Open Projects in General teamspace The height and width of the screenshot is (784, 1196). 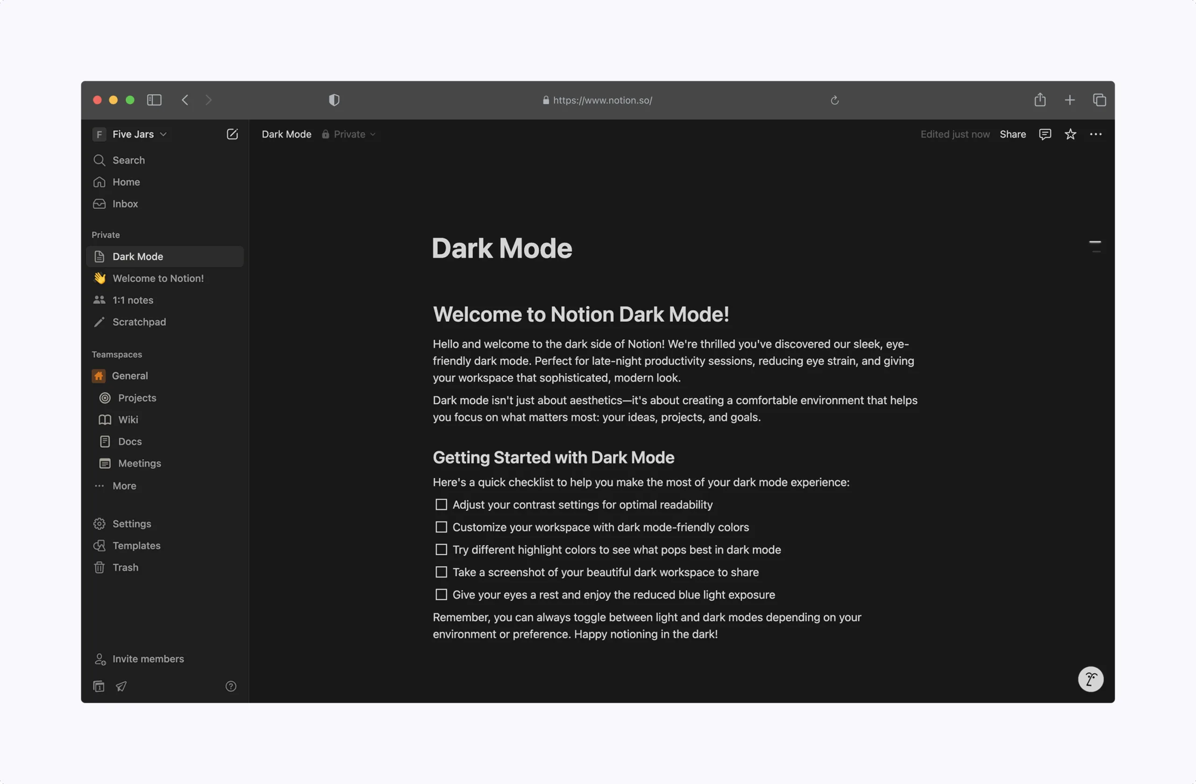165,398
